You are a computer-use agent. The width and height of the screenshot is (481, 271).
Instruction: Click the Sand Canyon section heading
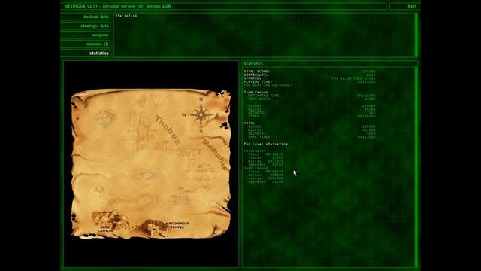coord(256,92)
